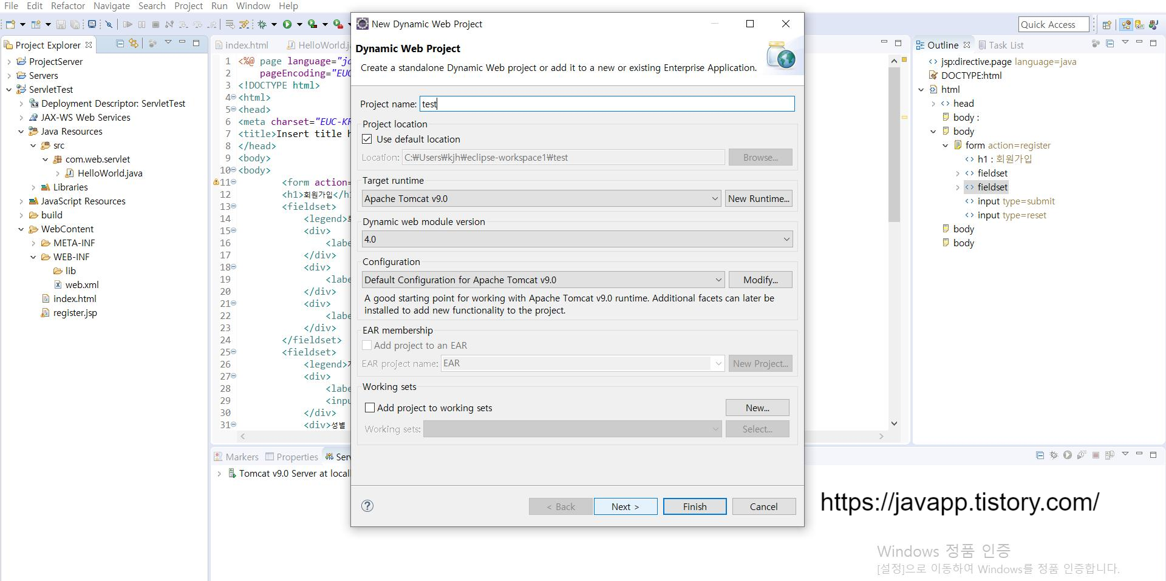Expand head element in Outline

pos(933,104)
